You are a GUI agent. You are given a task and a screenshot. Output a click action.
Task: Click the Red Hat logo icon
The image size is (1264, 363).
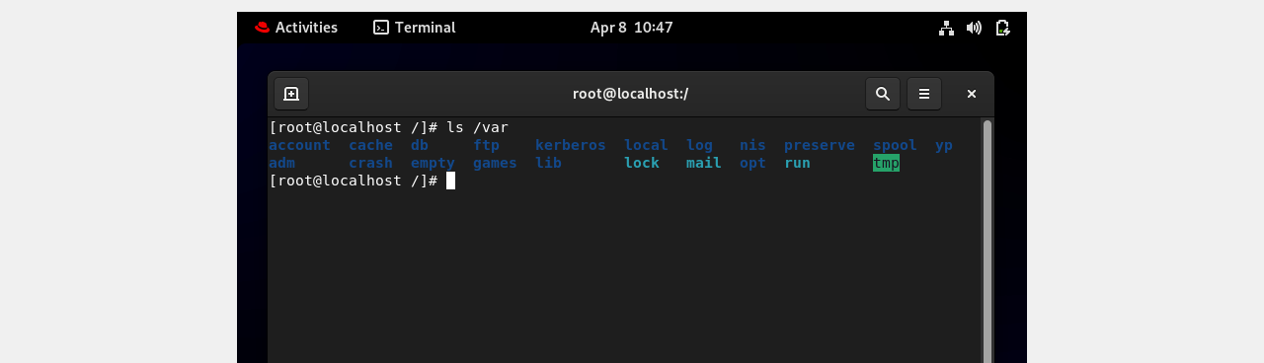262,28
